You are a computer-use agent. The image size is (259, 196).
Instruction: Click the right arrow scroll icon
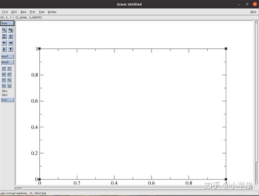tap(10, 43)
